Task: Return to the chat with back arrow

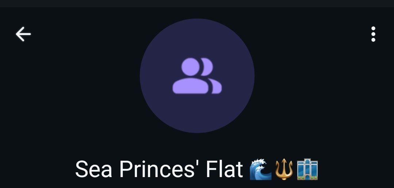Action: tap(23, 34)
